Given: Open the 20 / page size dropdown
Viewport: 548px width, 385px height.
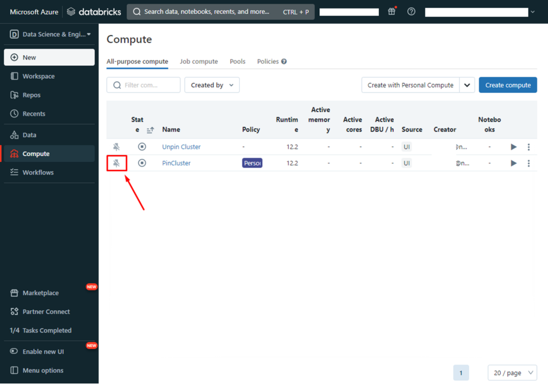Looking at the screenshot, I should (512, 373).
